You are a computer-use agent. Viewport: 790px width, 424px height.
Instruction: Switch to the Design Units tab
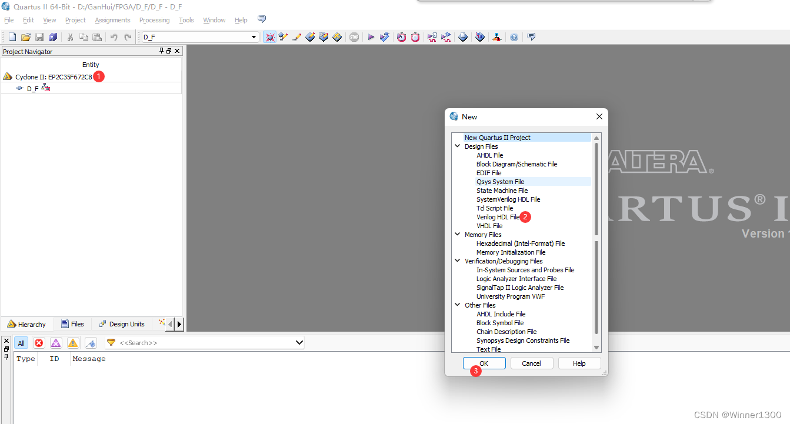[x=122, y=324]
